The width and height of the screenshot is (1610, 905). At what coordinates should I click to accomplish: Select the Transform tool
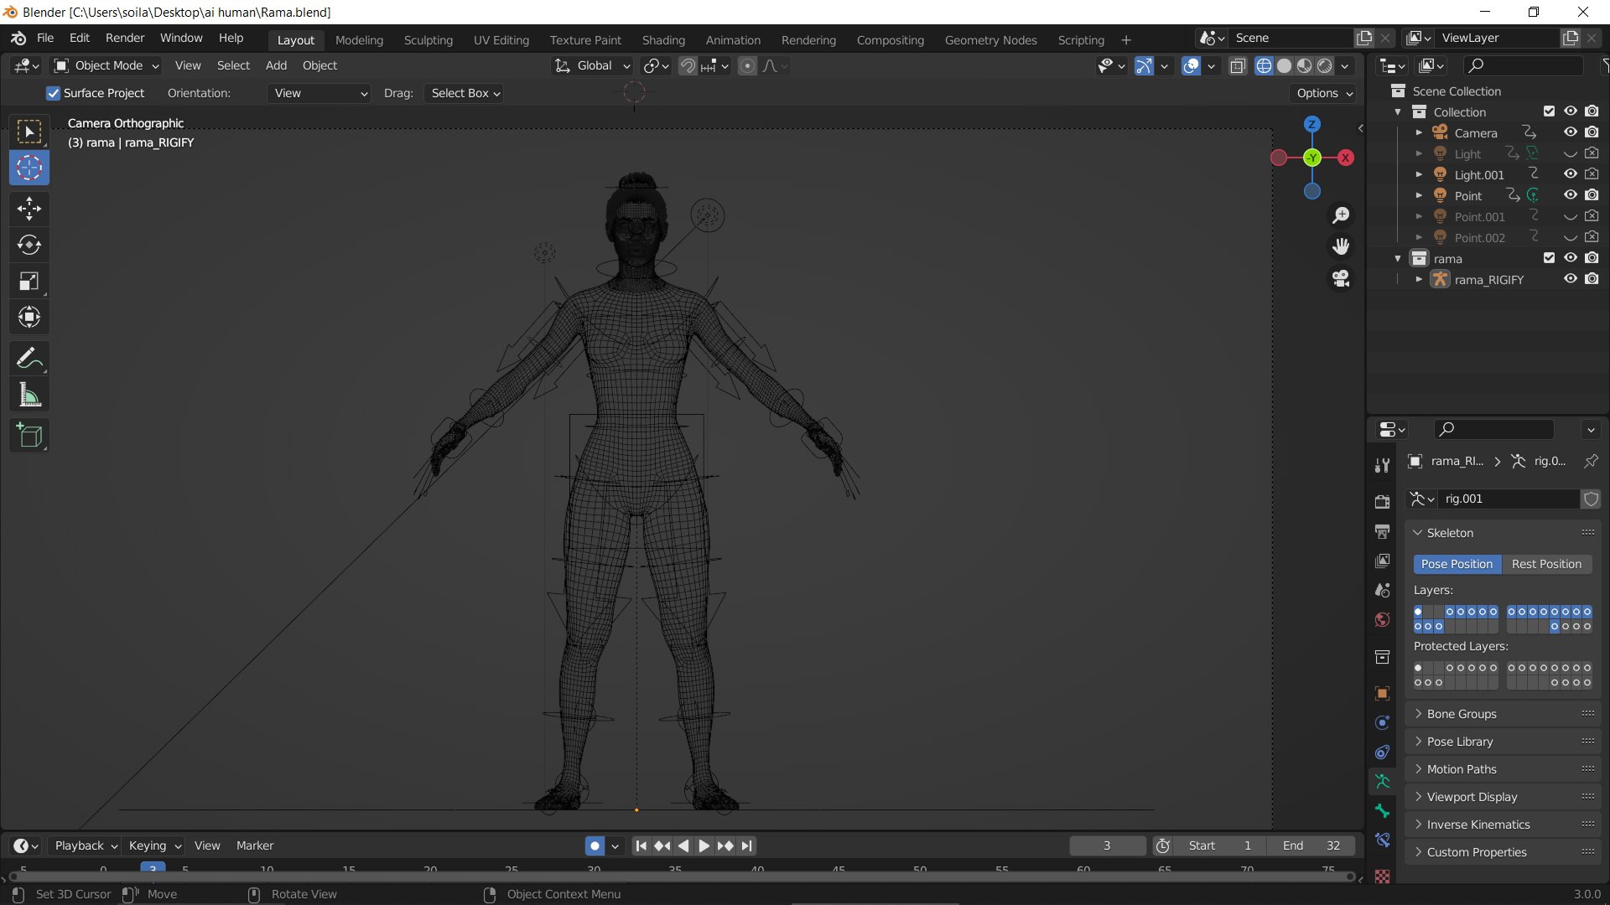coord(29,317)
